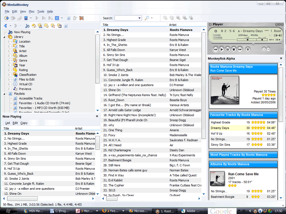Viewport: 286px width, 214px height.
Task: Click the blue Back navigation arrow
Action: tap(6, 26)
